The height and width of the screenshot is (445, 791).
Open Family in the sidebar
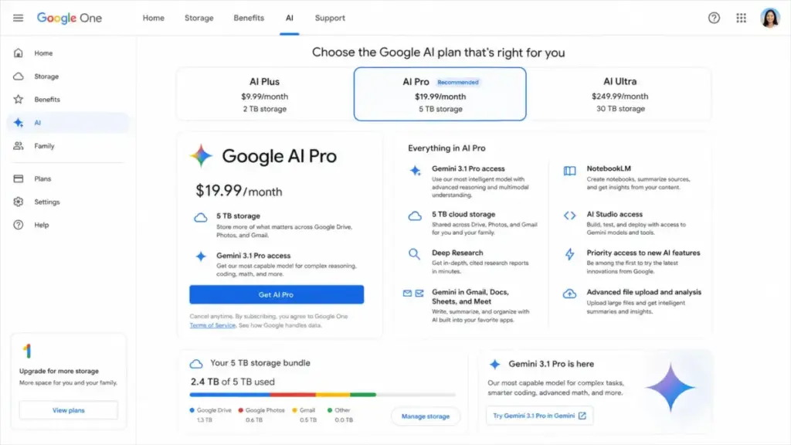point(68,146)
